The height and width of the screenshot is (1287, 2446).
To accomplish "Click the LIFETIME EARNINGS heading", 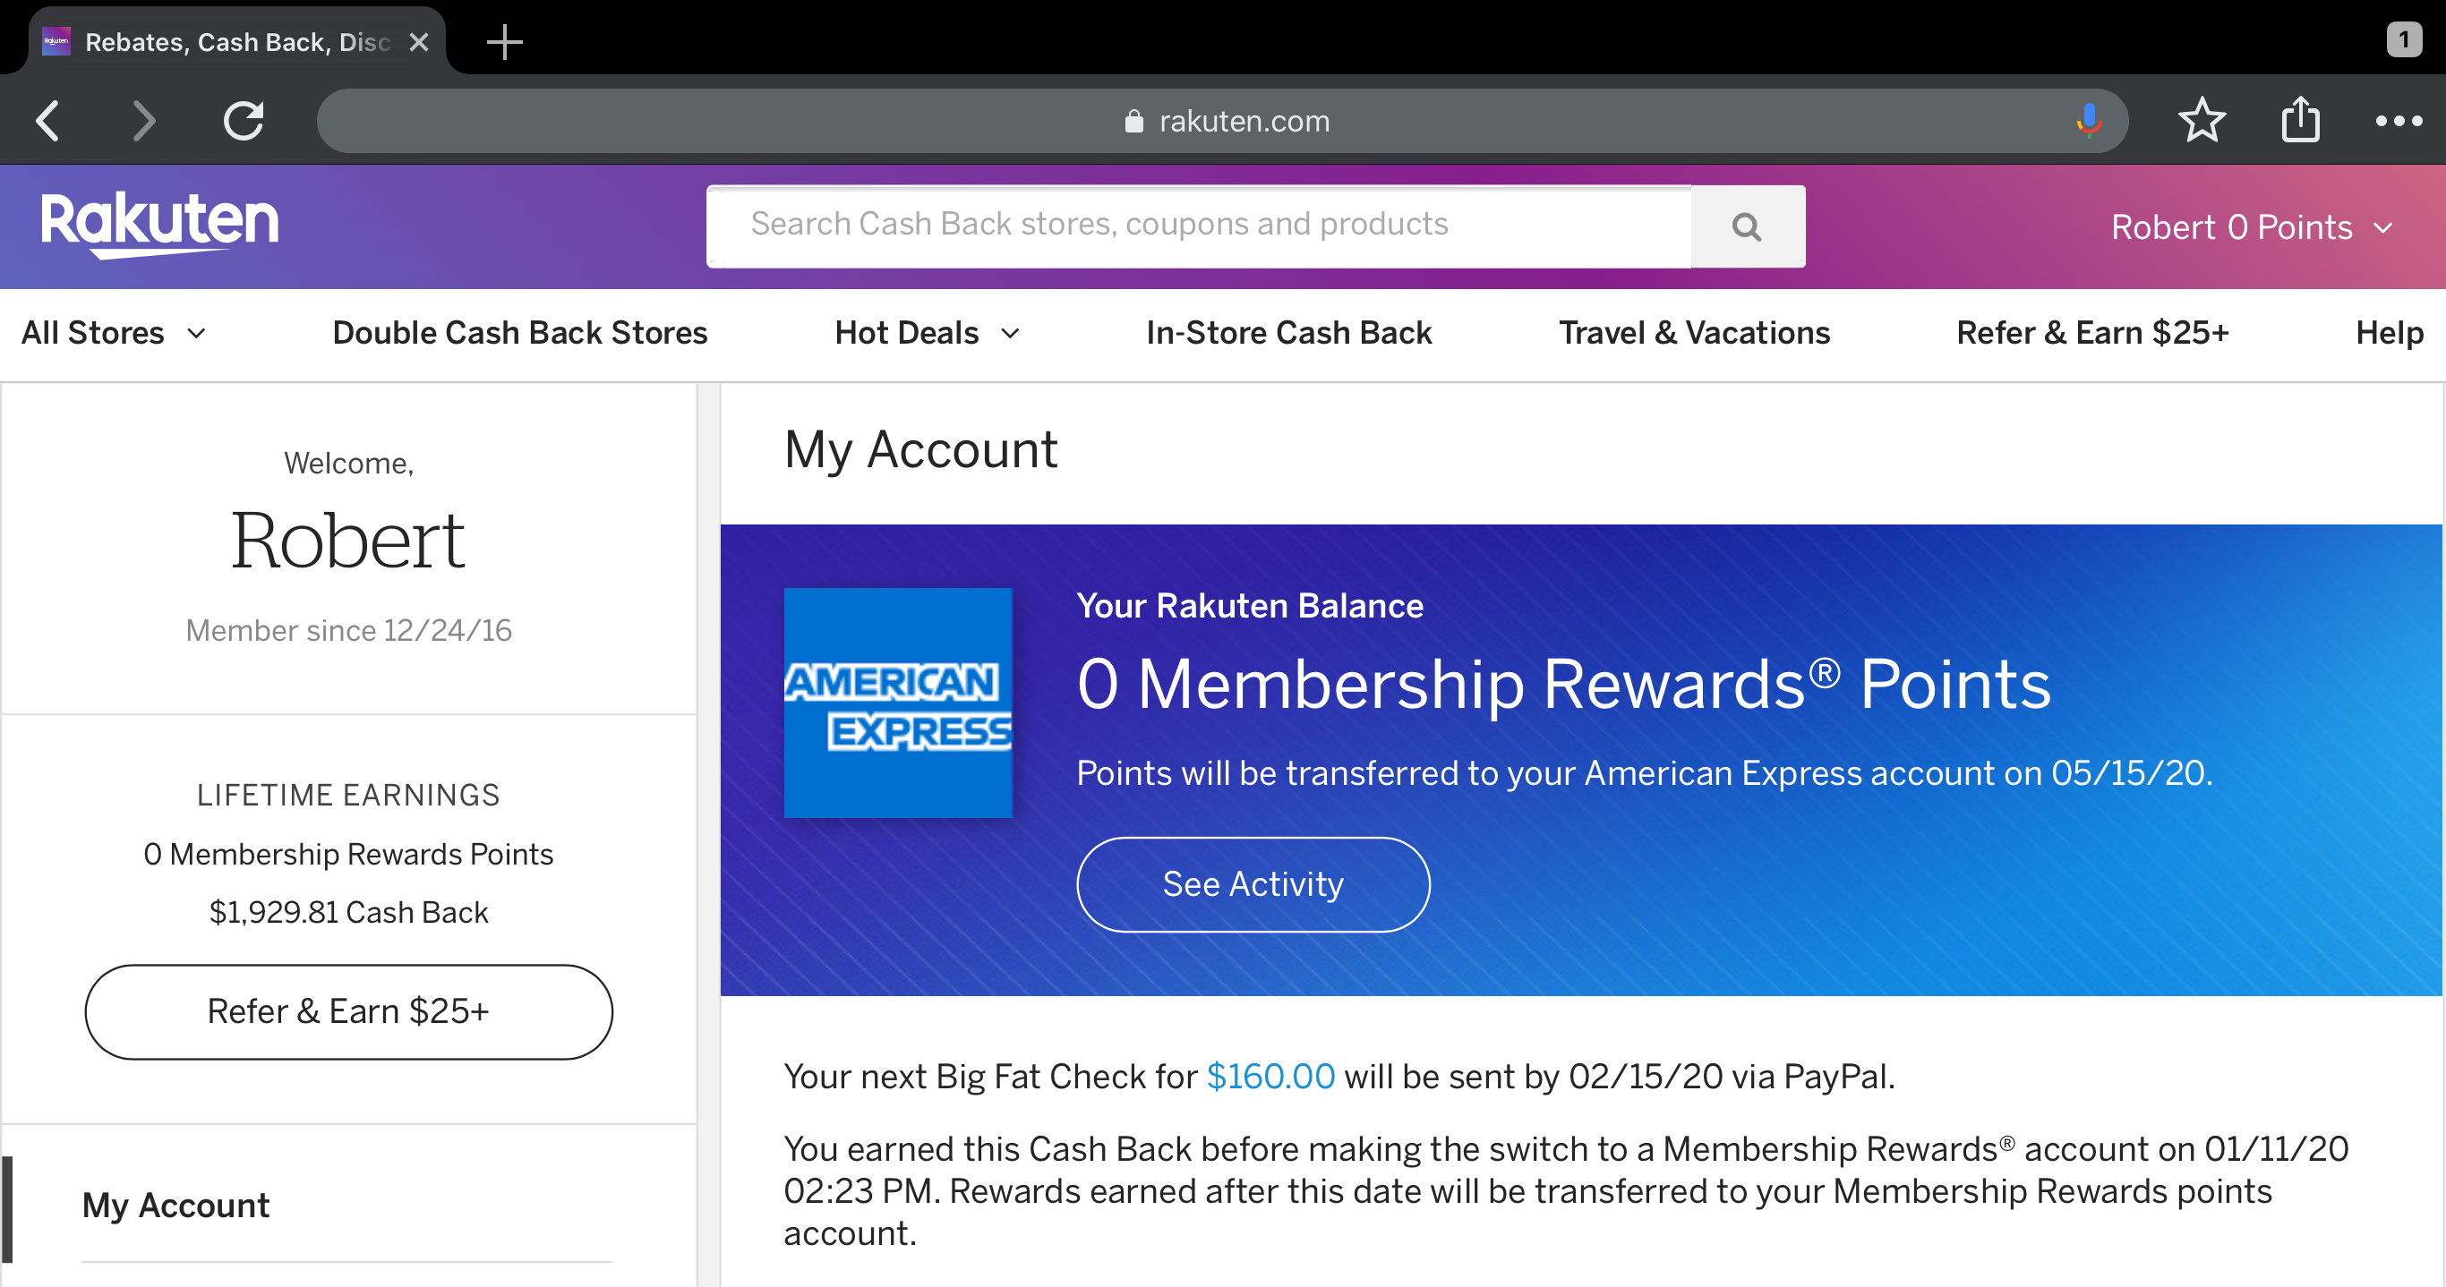I will tap(348, 795).
